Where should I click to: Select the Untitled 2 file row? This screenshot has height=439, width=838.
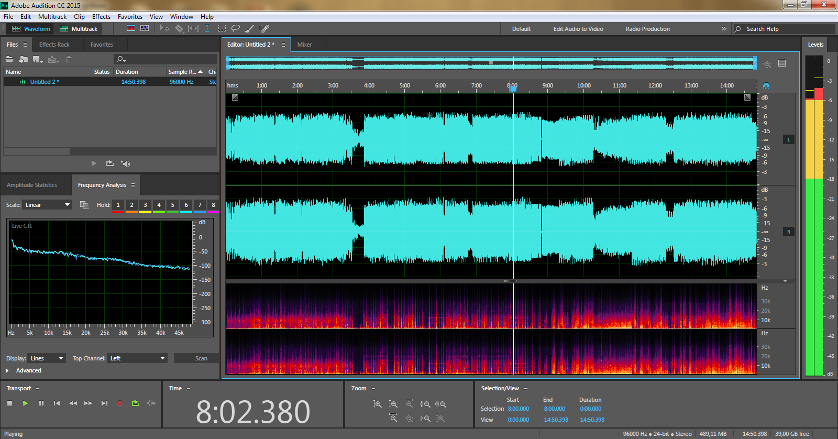click(x=110, y=82)
